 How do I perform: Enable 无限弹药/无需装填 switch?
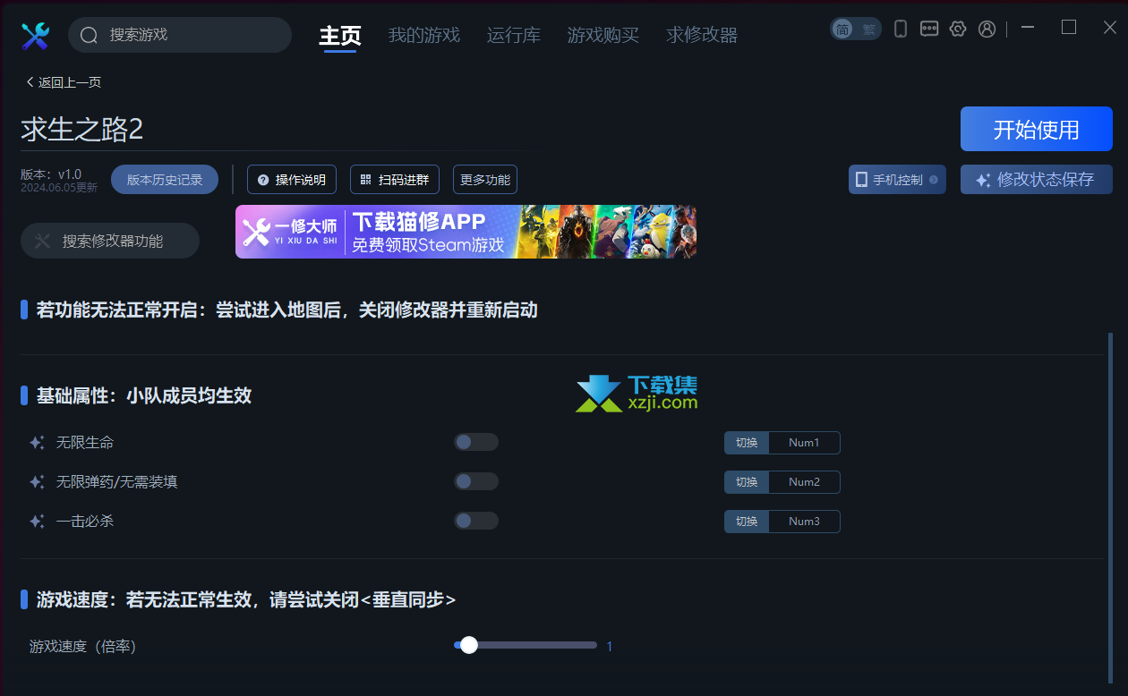coord(475,481)
